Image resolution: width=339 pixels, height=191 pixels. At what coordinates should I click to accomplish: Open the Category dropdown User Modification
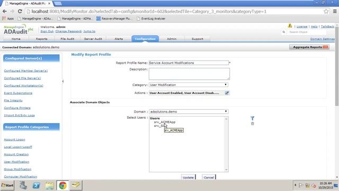point(189,85)
